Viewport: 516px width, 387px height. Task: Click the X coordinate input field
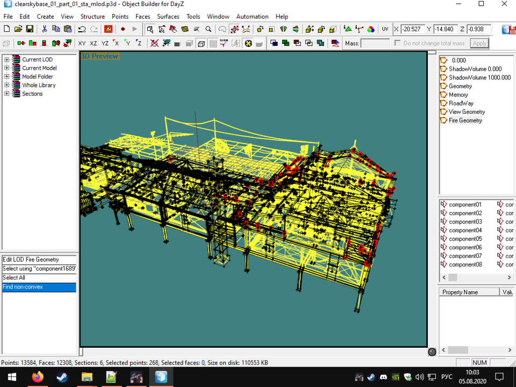coord(412,29)
